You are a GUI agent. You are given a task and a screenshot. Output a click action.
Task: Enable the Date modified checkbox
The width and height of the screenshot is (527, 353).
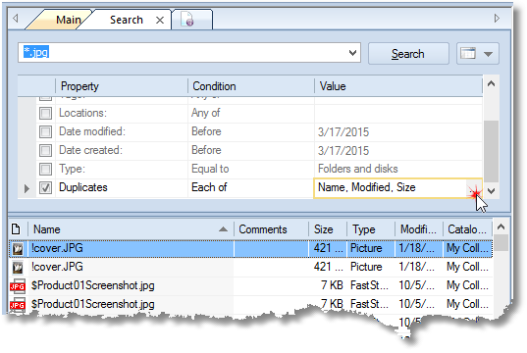pos(46,131)
